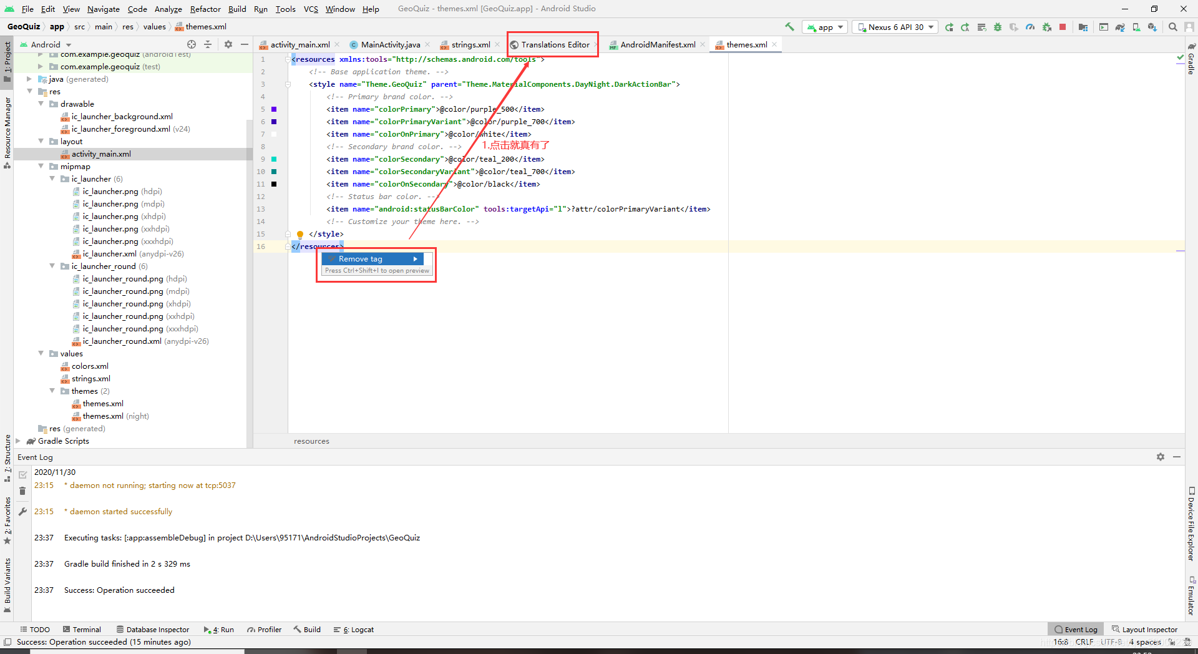The width and height of the screenshot is (1198, 654).
Task: Toggle tool window bars in status corner
Action: click(7, 642)
